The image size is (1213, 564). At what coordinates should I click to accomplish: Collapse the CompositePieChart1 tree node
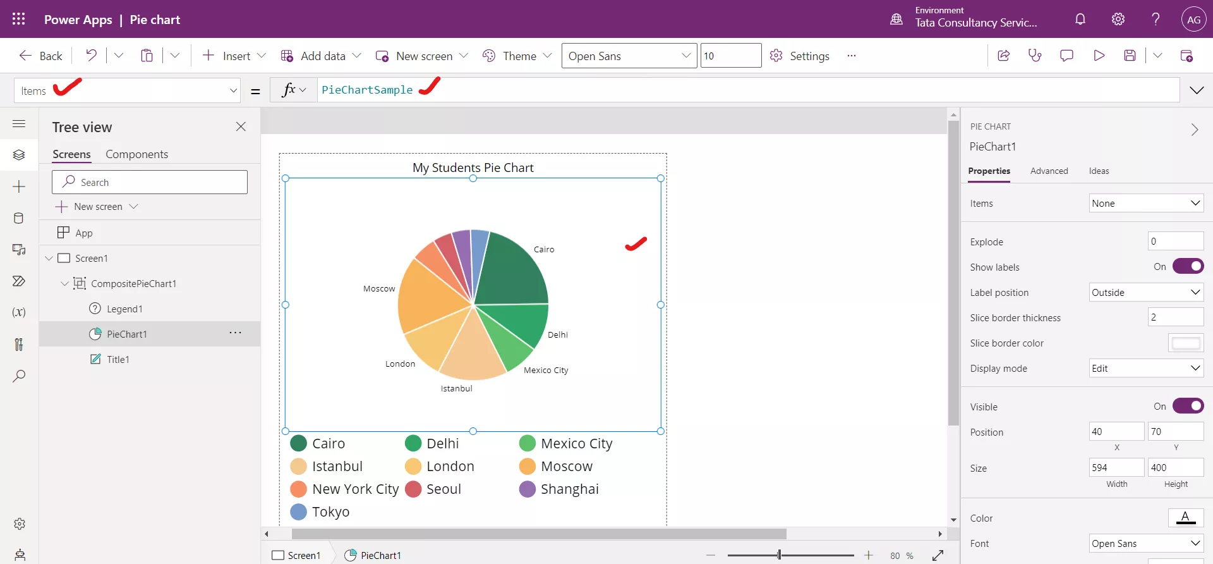pos(64,283)
